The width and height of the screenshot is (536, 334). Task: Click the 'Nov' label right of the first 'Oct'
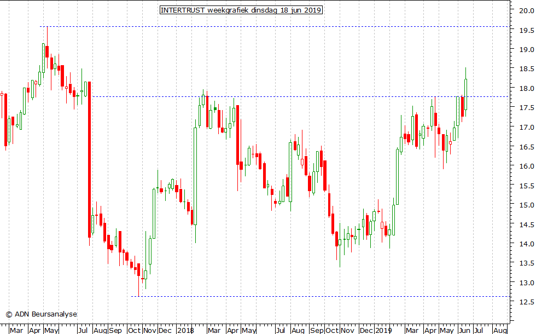[x=150, y=330]
